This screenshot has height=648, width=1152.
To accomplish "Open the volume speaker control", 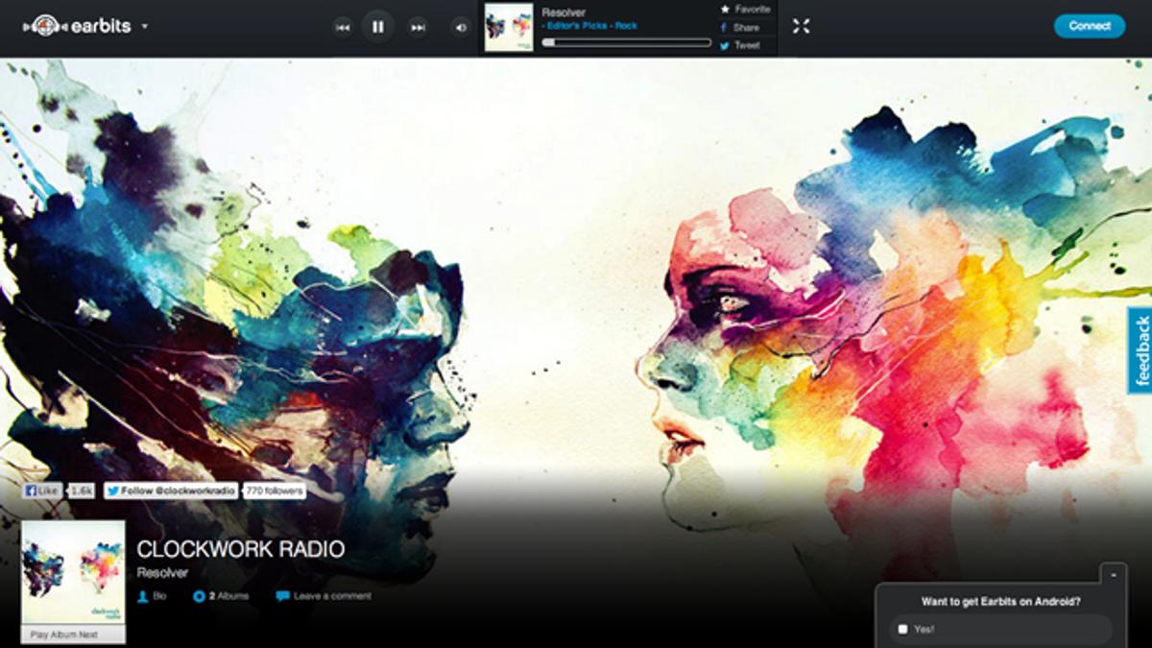I will (x=461, y=28).
